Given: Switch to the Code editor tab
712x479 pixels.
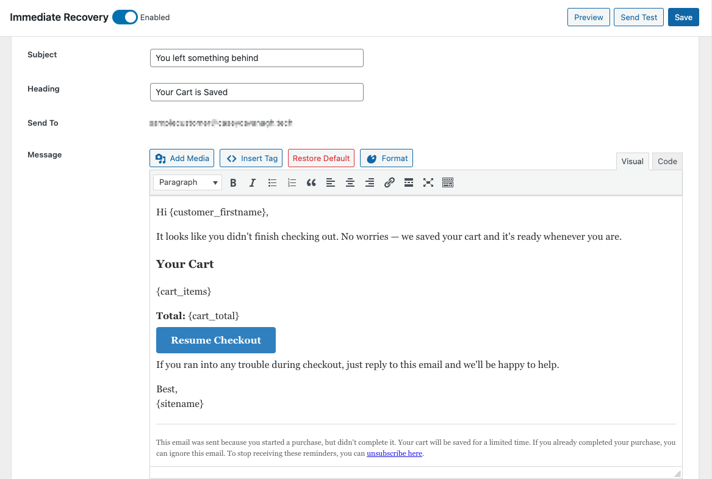Looking at the screenshot, I should tap(667, 161).
